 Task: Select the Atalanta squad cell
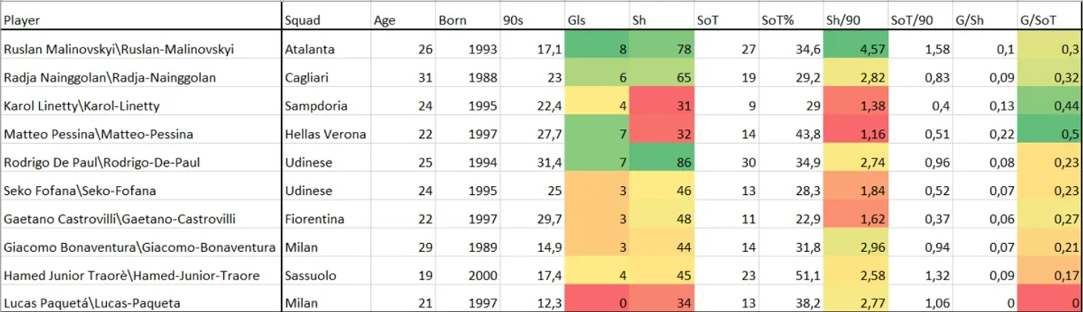click(x=325, y=49)
